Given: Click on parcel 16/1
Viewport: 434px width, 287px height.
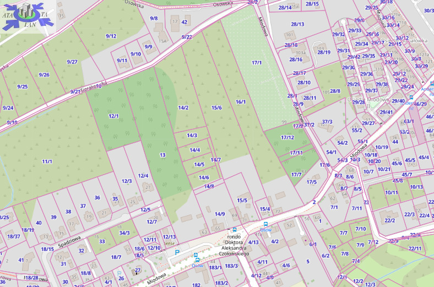Looking at the screenshot, I should coord(240,102).
